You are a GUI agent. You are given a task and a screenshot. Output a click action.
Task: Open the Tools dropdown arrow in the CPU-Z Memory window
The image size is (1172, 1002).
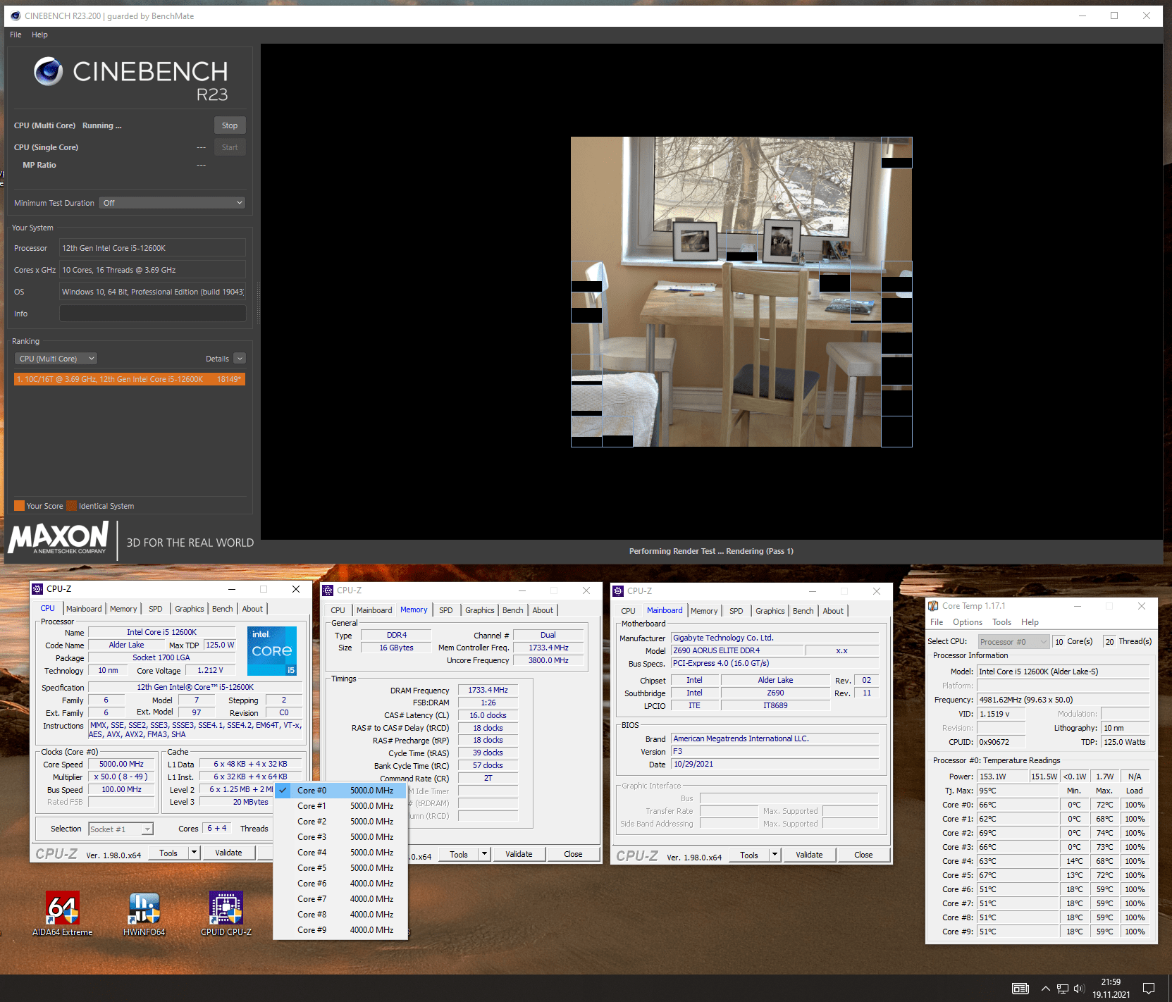point(485,854)
